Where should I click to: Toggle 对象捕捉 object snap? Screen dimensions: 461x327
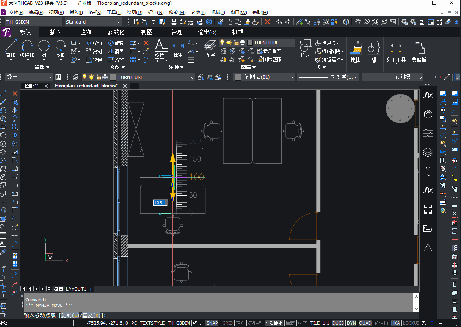274,323
